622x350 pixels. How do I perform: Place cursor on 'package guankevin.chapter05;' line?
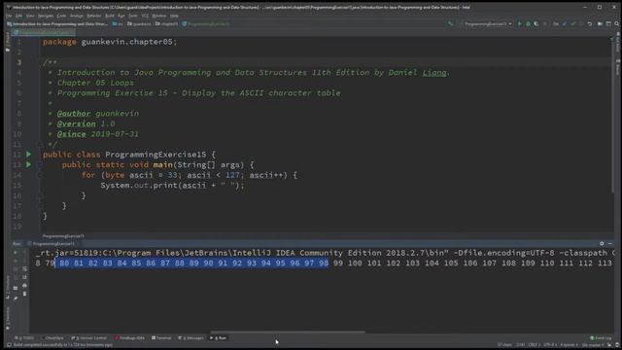click(110, 42)
